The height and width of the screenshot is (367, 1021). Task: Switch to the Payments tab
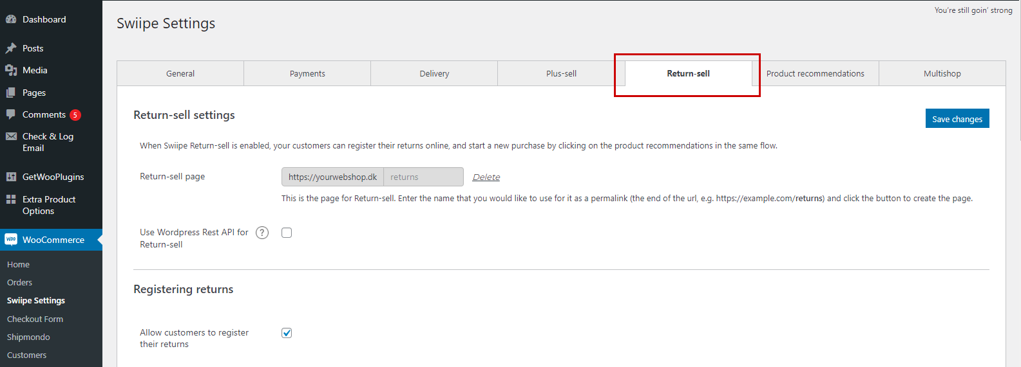307,73
